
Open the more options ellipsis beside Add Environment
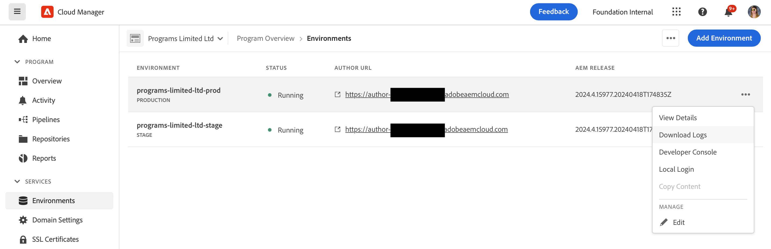670,38
